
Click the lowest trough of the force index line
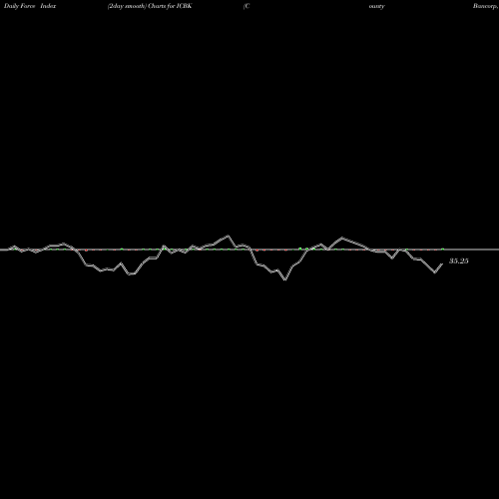point(285,280)
